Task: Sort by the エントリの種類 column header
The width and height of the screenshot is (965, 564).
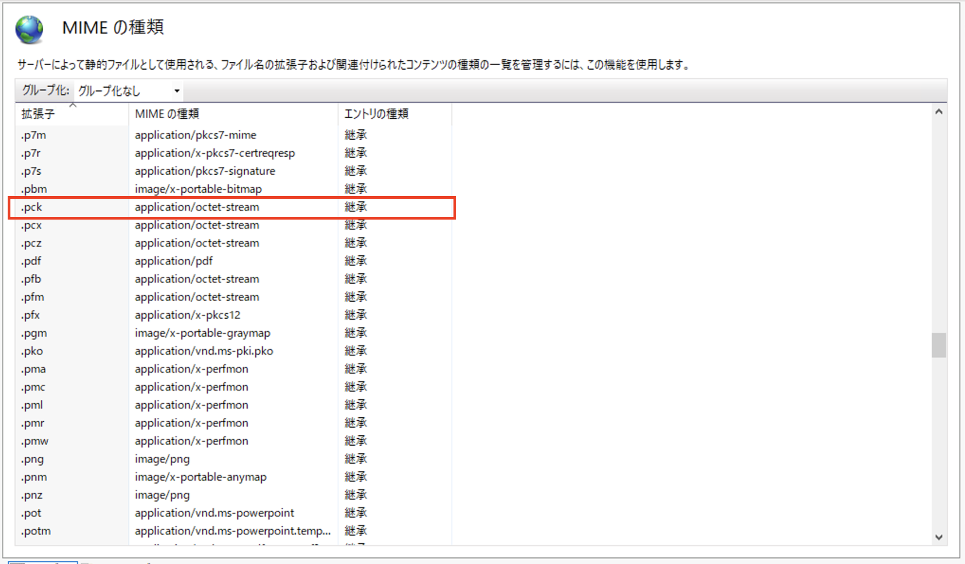Action: coord(377,114)
